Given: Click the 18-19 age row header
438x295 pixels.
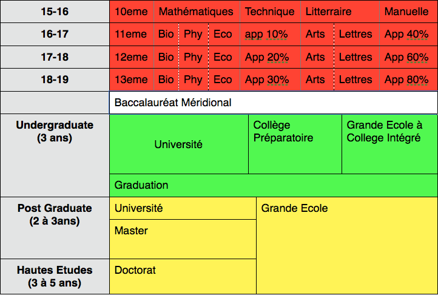Looking at the screenshot, I should 55,80.
